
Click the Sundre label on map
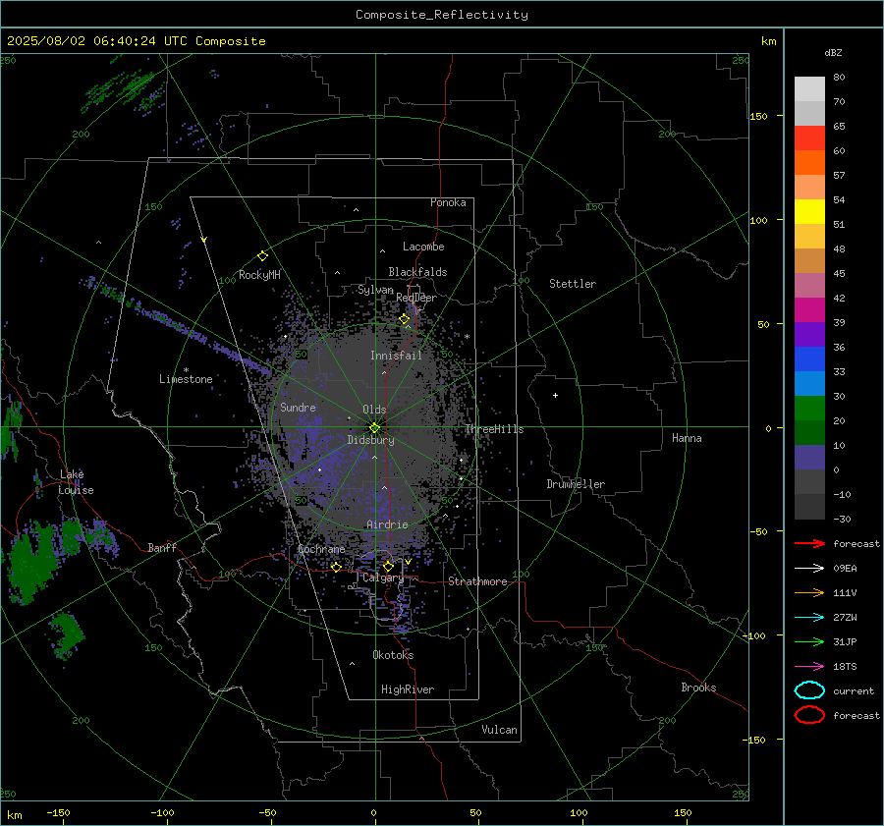click(298, 407)
